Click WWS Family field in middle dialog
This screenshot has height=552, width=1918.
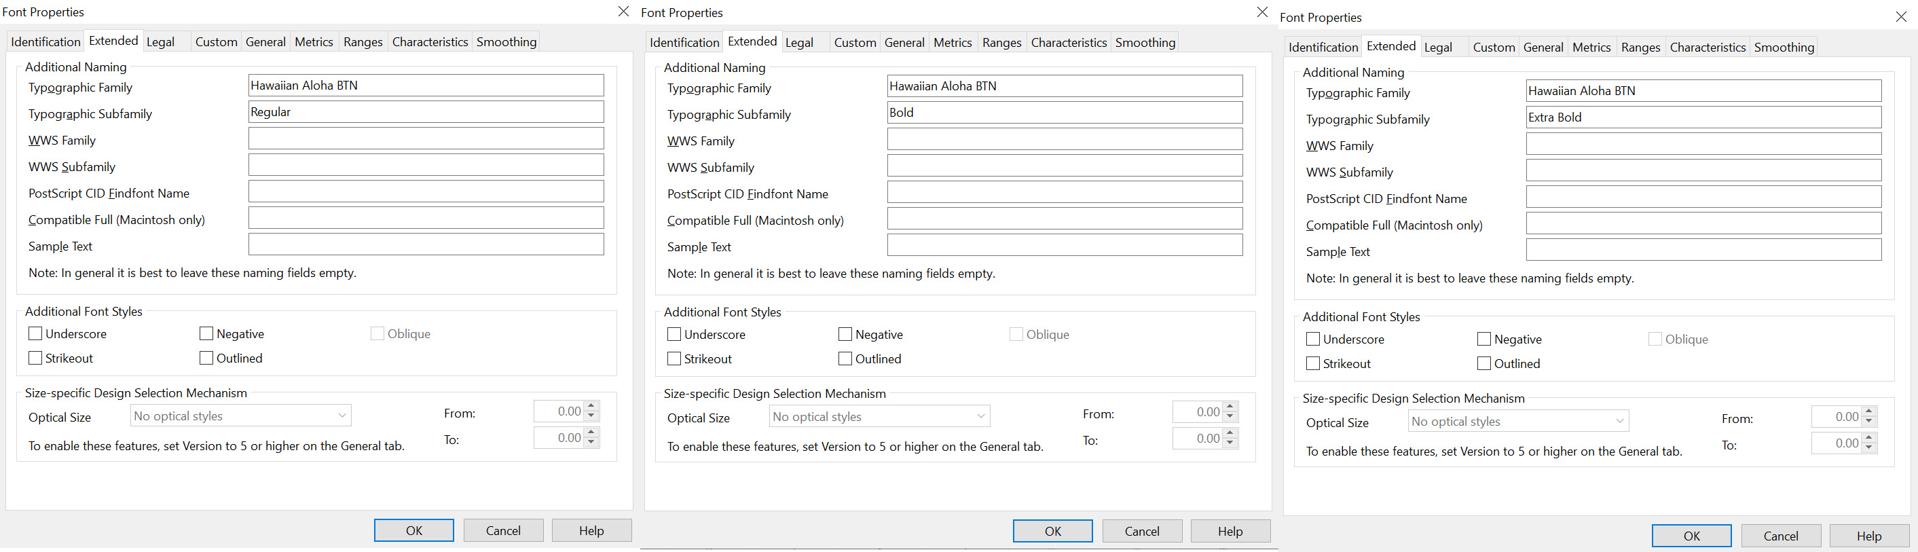coord(1065,139)
